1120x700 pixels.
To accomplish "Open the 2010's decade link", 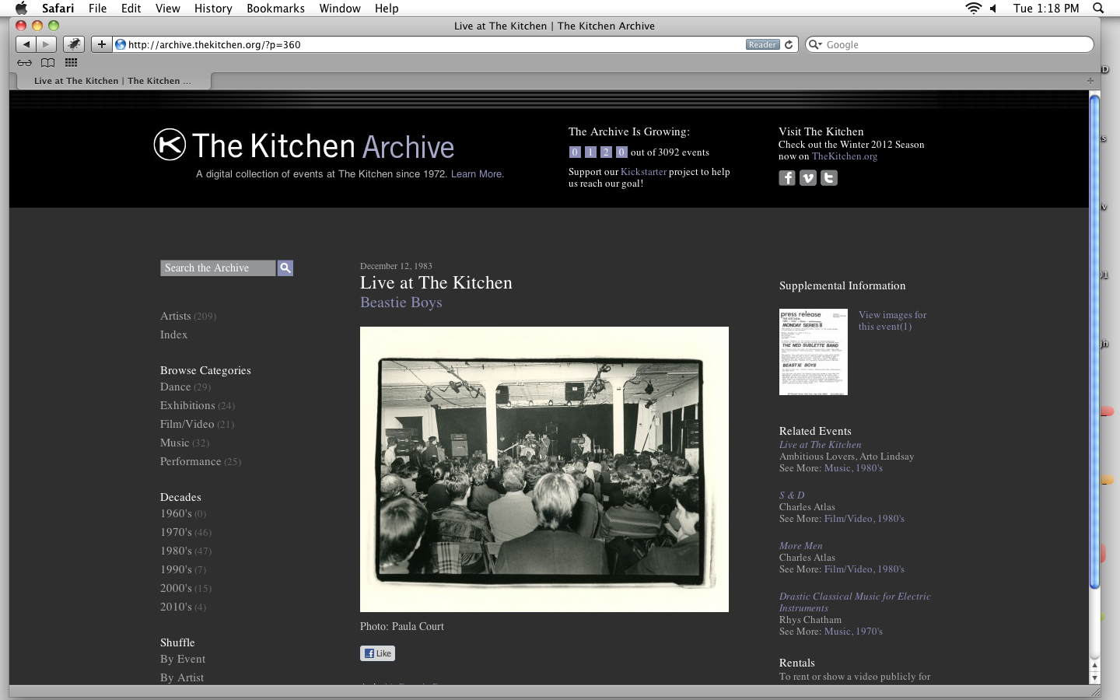I will pos(176,607).
